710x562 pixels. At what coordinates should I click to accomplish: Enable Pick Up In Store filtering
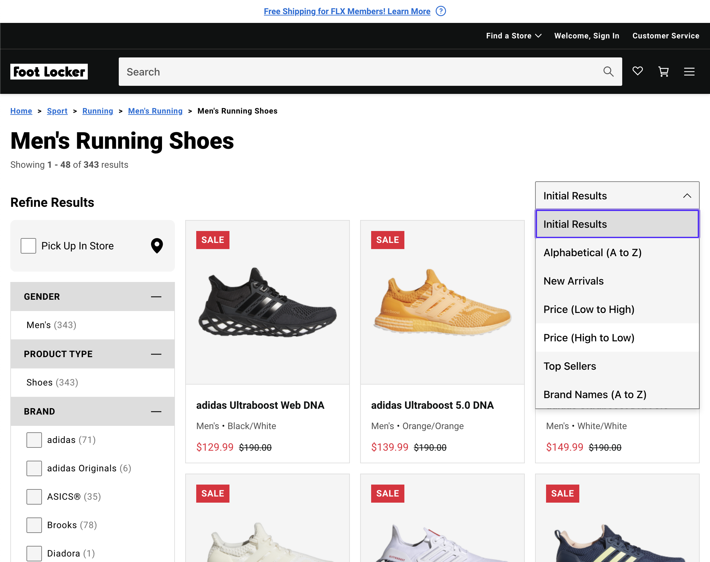point(28,246)
